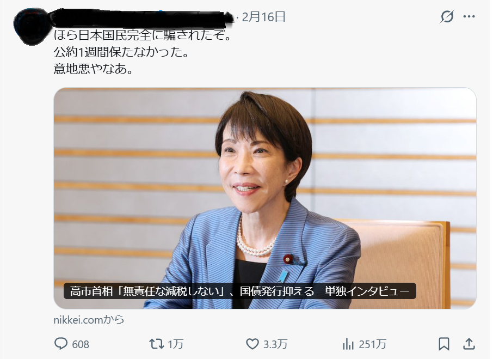
Task: Click the repost arrows icon
Action: click(157, 344)
